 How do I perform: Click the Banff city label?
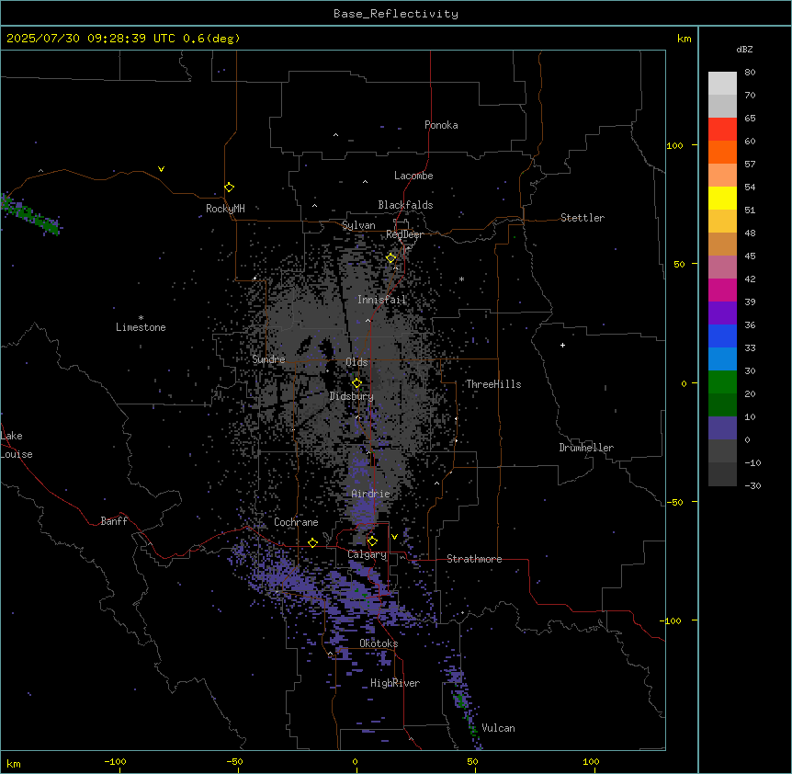pos(114,521)
